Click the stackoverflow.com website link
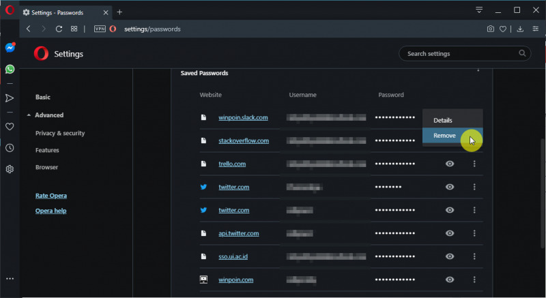 244,140
